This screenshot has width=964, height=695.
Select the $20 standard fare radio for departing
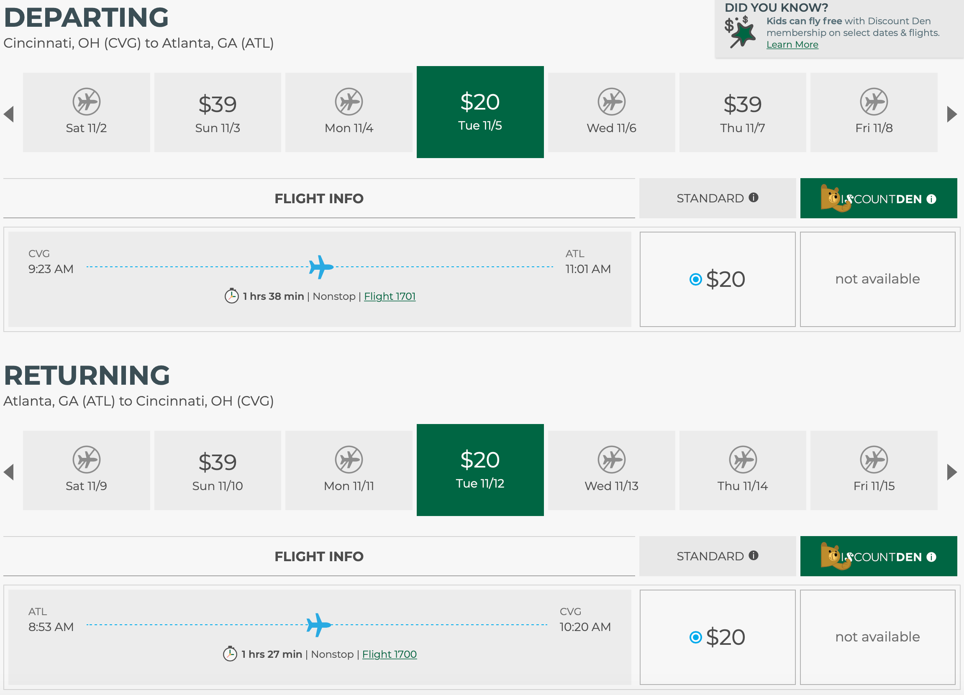coord(695,279)
